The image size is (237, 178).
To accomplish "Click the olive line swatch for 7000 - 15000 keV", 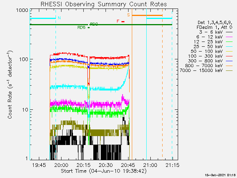I will click(x=229, y=70).
